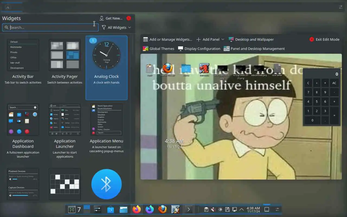
Task: Click calculator divide button
Action: pos(317,83)
